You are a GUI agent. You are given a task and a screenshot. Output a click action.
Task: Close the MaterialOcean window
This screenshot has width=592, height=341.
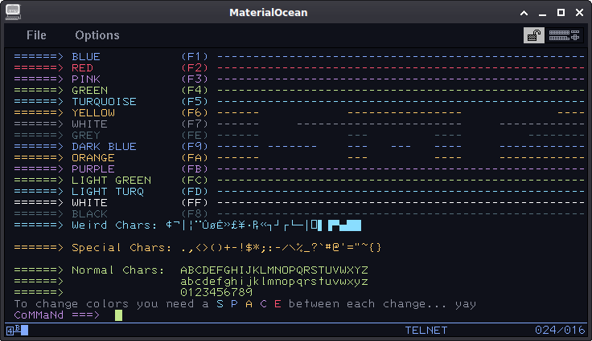[580, 13]
